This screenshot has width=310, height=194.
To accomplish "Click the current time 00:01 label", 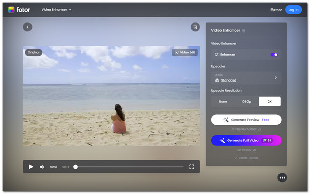I will click(53, 167).
